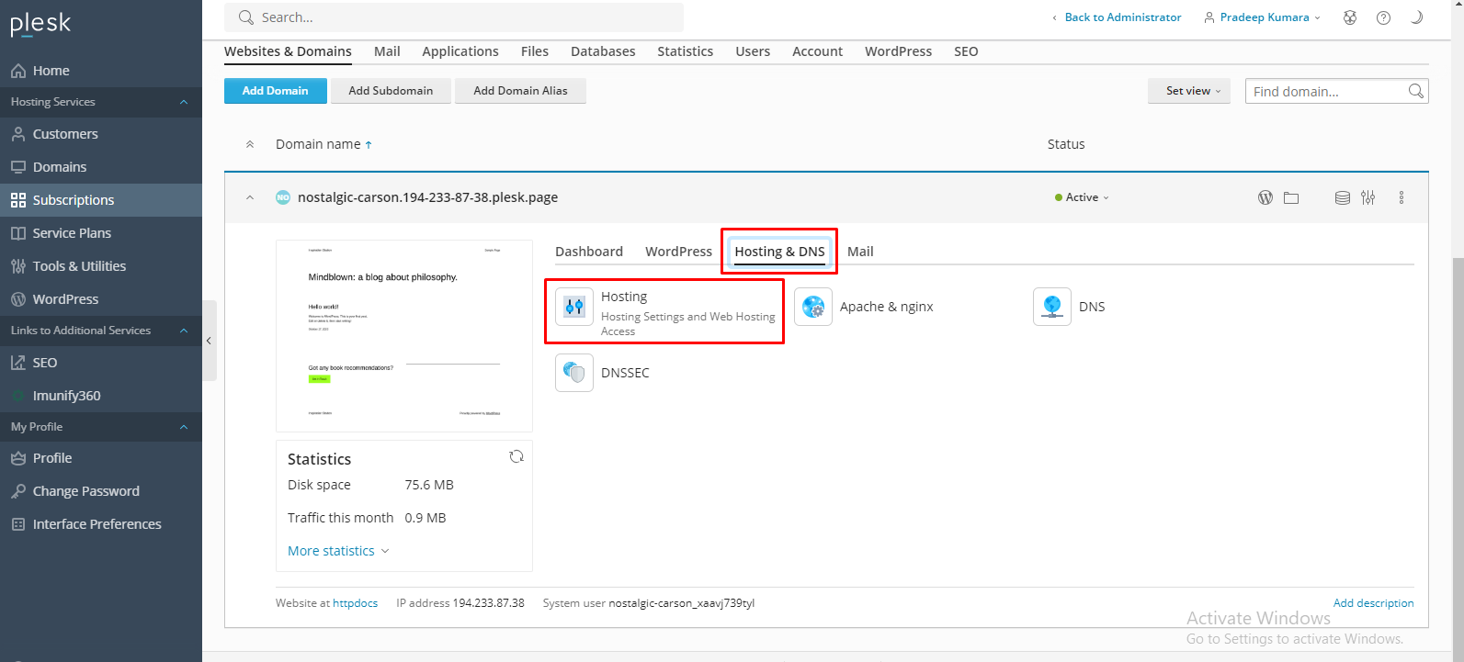Open WordPress icon in domain row

pos(1265,197)
